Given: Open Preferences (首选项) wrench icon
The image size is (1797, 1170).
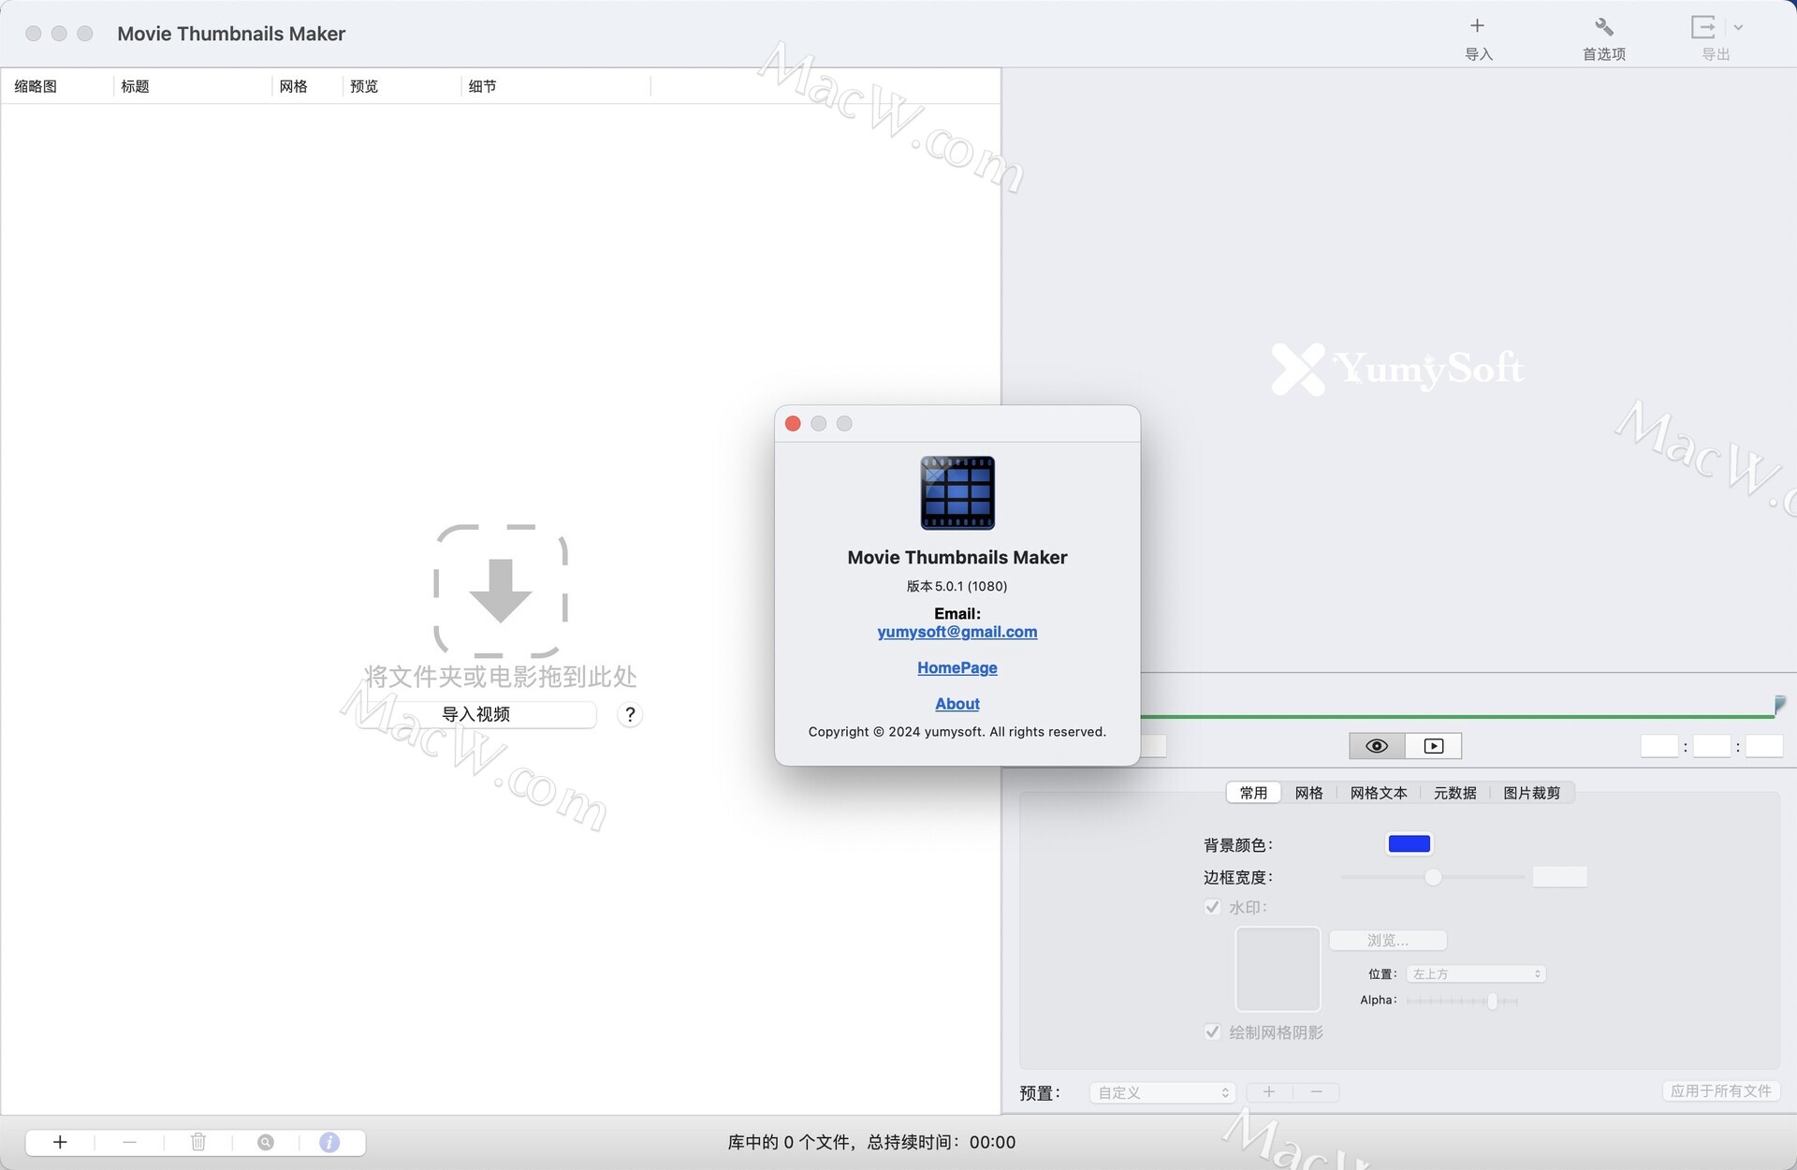Looking at the screenshot, I should (1603, 26).
